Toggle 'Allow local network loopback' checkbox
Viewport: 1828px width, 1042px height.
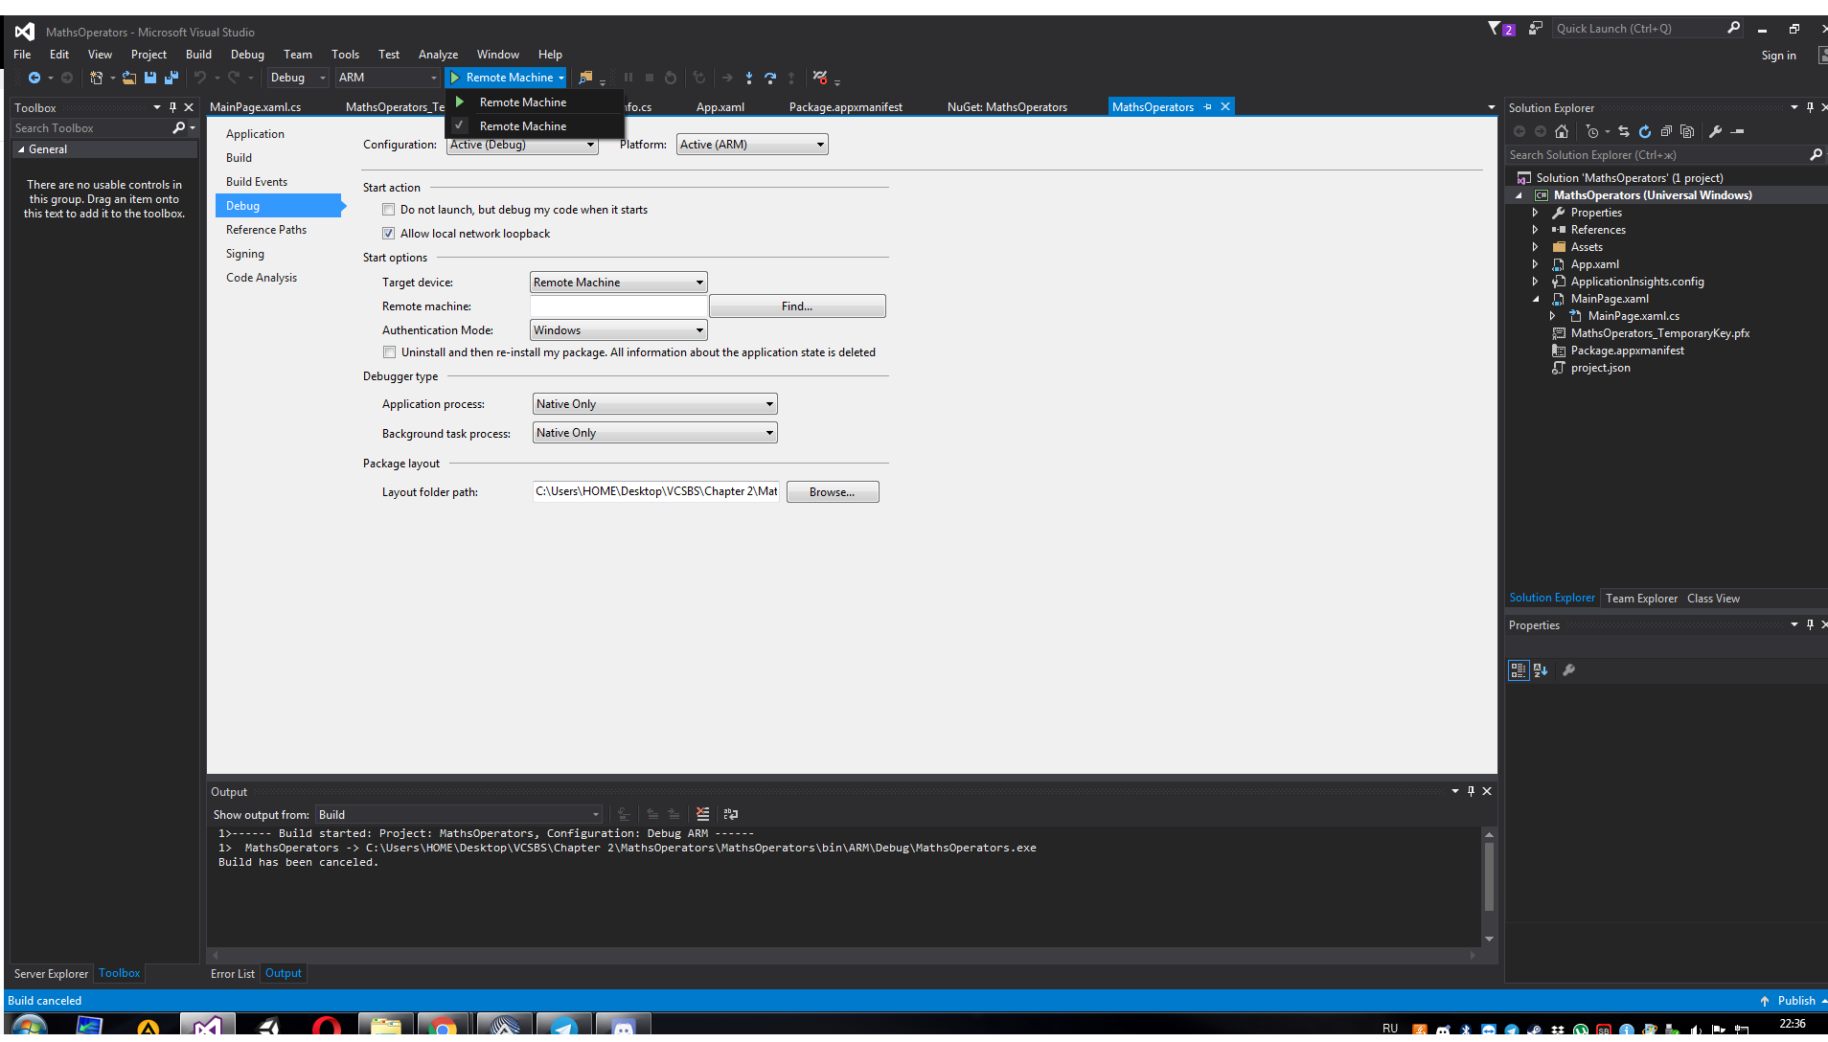pos(389,234)
